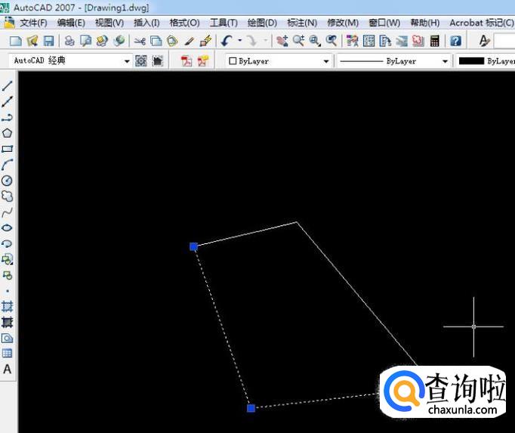Select the Arc tool
Screen dimensions: 515x433
(8, 165)
